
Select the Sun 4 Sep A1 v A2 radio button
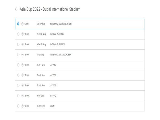pos(18,65)
